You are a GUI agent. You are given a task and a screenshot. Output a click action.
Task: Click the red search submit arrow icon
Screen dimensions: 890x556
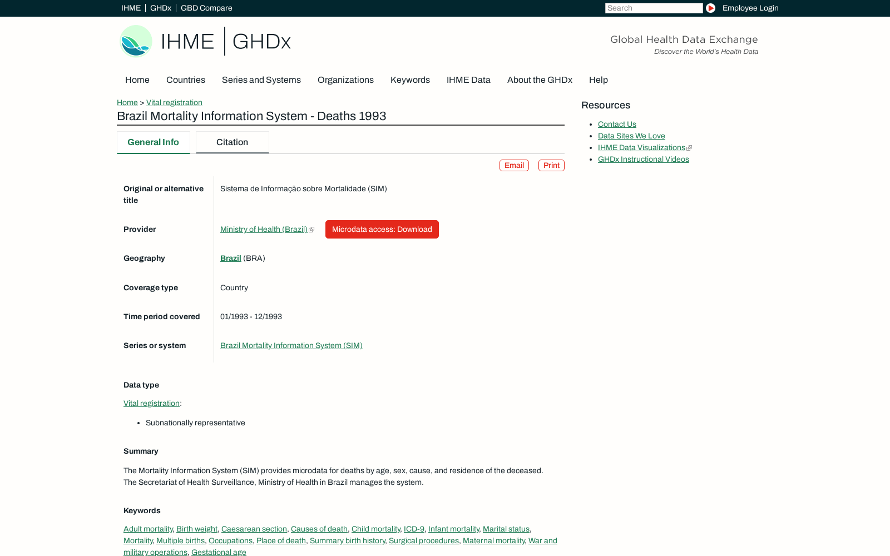click(x=710, y=8)
